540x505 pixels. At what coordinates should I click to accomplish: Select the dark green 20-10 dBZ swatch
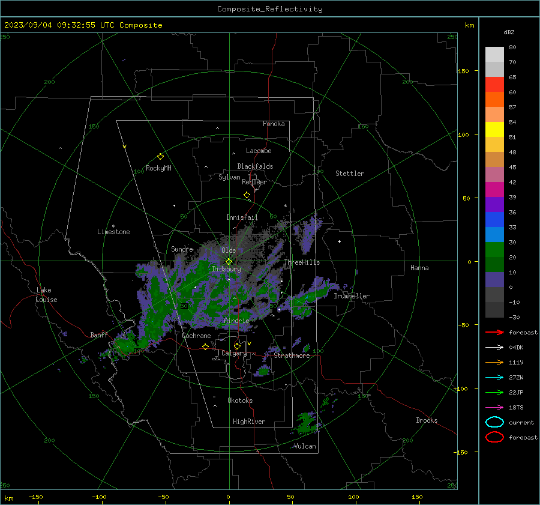point(494,265)
